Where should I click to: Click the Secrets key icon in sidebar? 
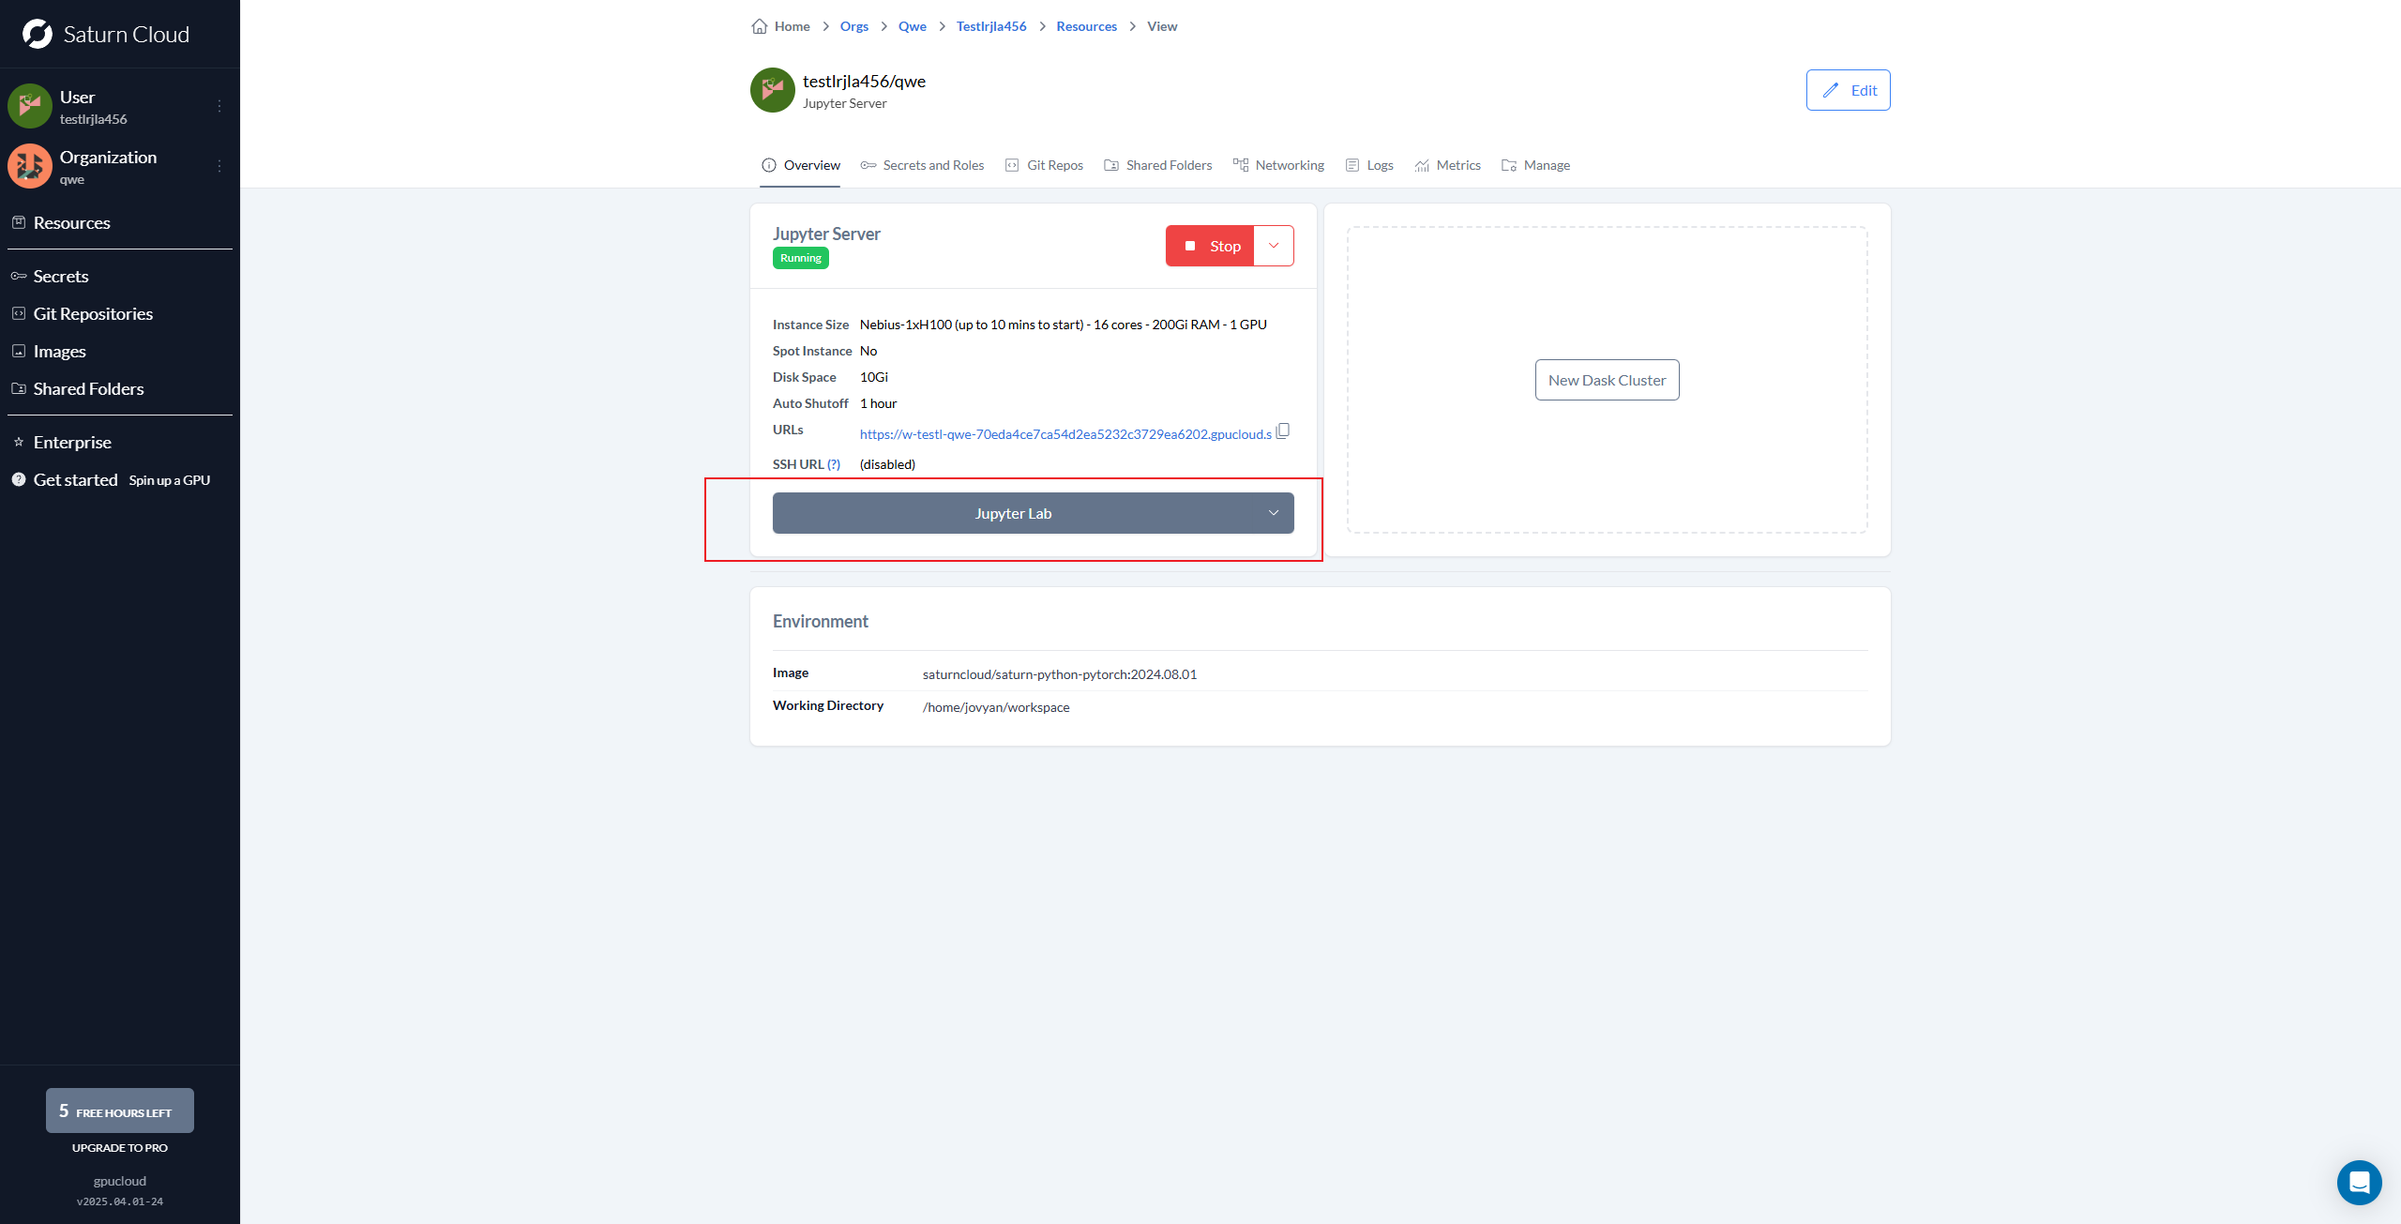pos(19,276)
